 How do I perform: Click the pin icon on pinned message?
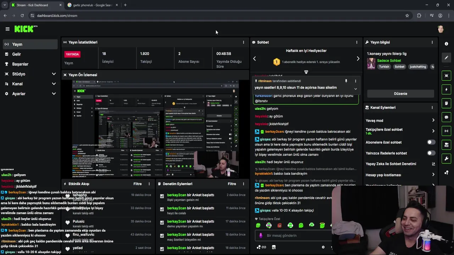click(346, 81)
